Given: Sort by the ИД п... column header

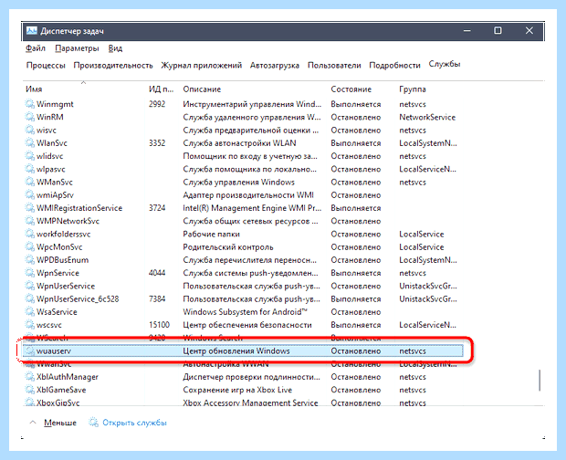Looking at the screenshot, I should click(161, 89).
